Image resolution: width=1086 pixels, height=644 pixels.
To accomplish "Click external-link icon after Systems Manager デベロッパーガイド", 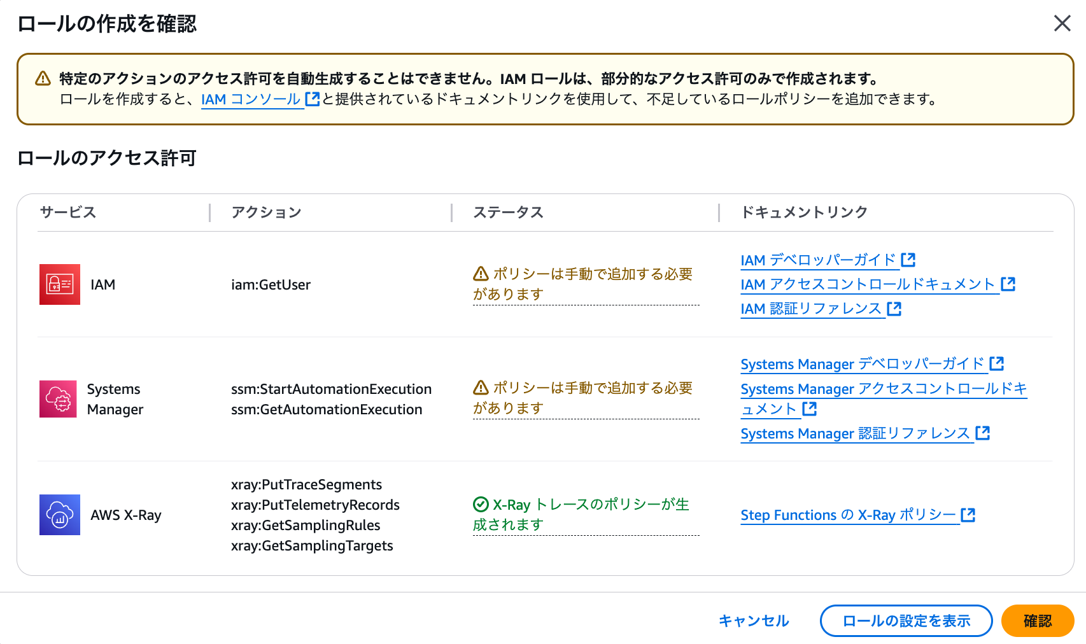I will click(997, 363).
